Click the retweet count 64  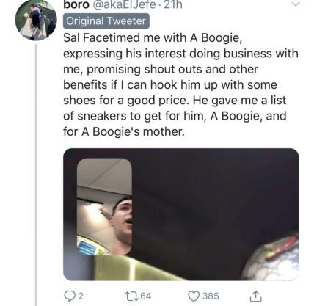click(x=146, y=296)
